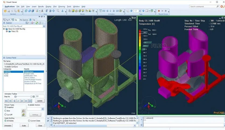This screenshot has width=225, height=130.
Task: Select Fraction Solid in Results list
Action: 29,74
